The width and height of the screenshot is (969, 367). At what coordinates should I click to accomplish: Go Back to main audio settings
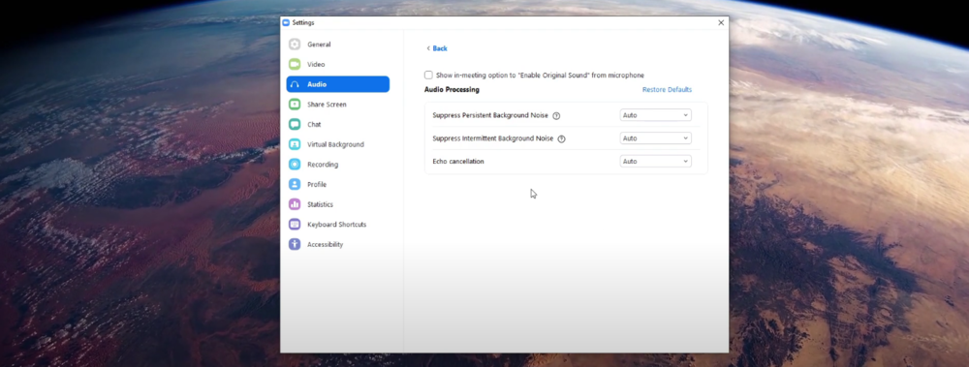coord(437,48)
